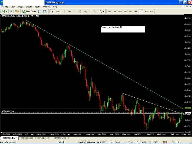Open the Tools menu
Viewport: 192px width, 144px height.
(37, 7)
